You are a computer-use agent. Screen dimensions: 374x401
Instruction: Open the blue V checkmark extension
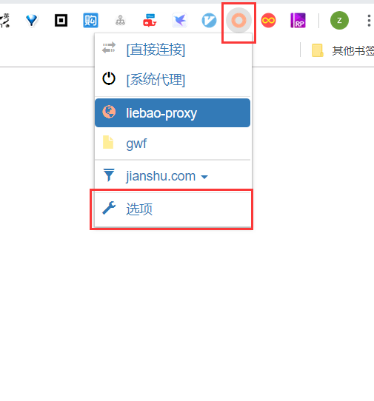point(209,20)
